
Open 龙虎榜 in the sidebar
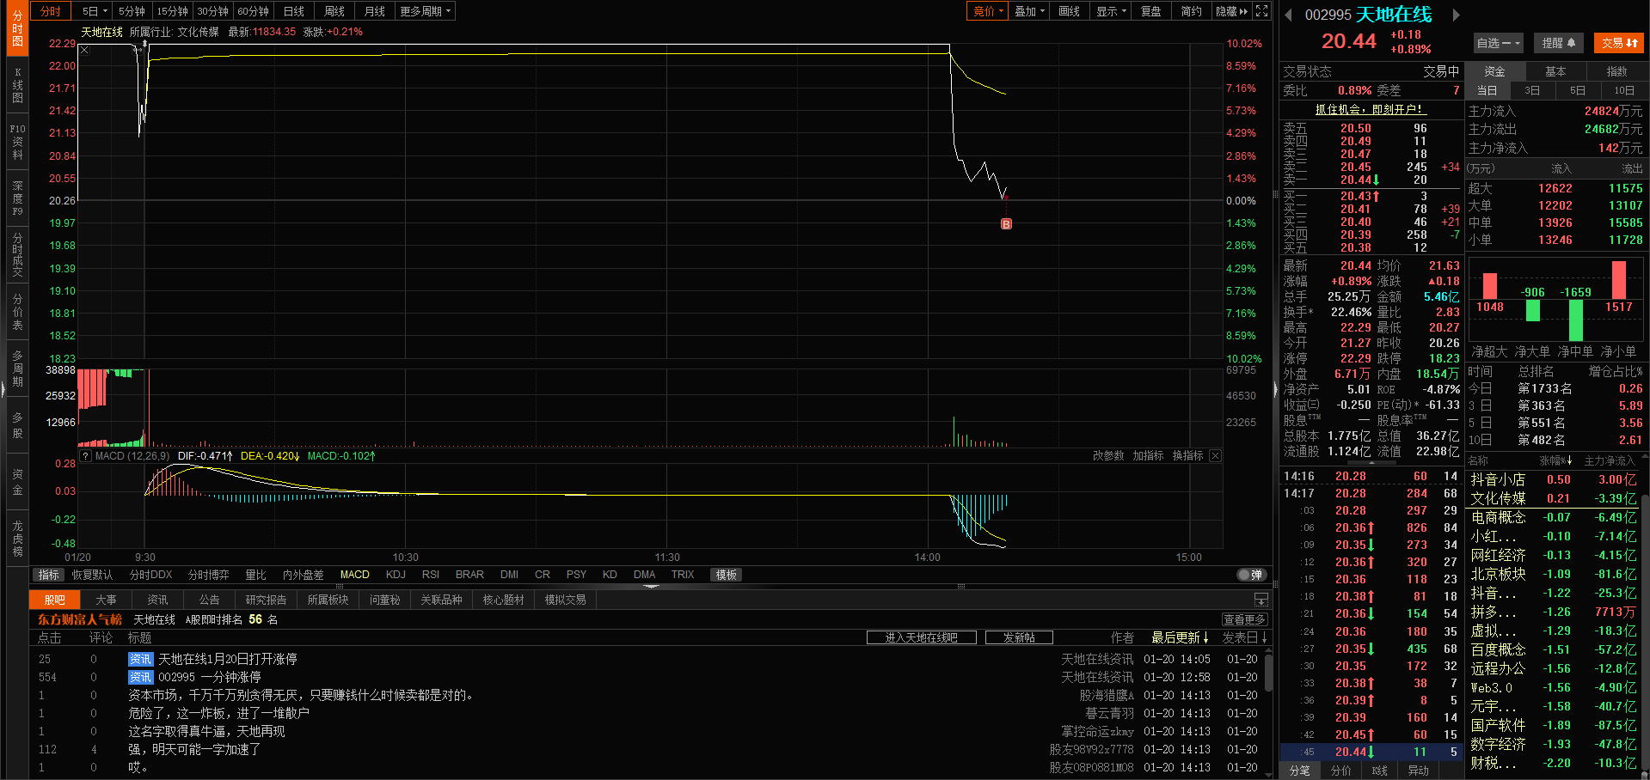click(17, 539)
